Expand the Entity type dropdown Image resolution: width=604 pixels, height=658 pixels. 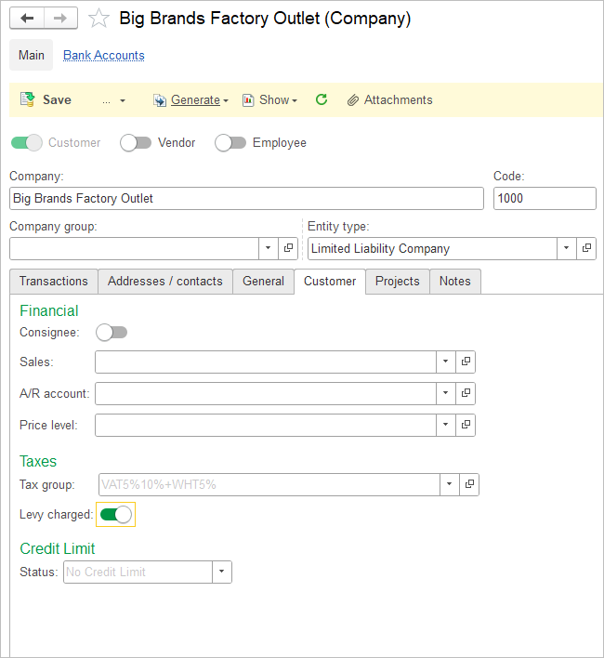pos(566,248)
